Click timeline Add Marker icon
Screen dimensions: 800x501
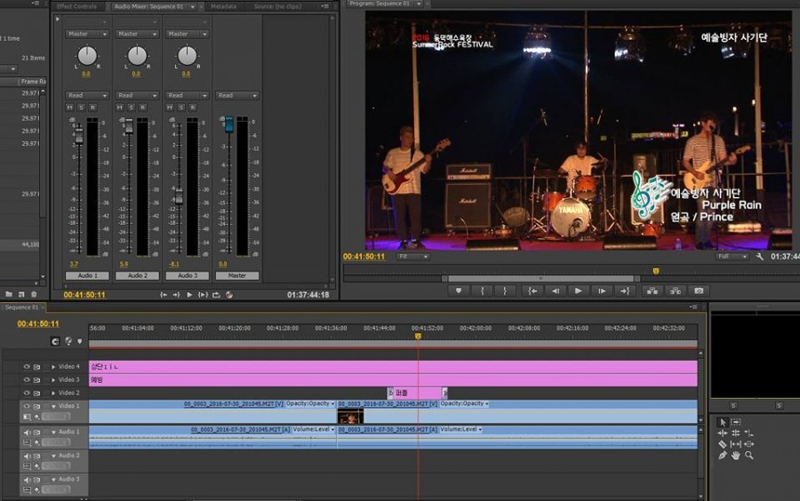click(x=80, y=341)
